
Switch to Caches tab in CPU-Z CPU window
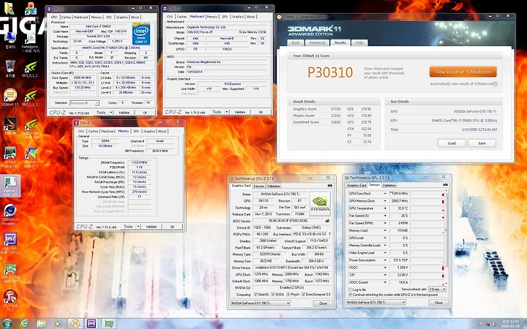(66, 17)
